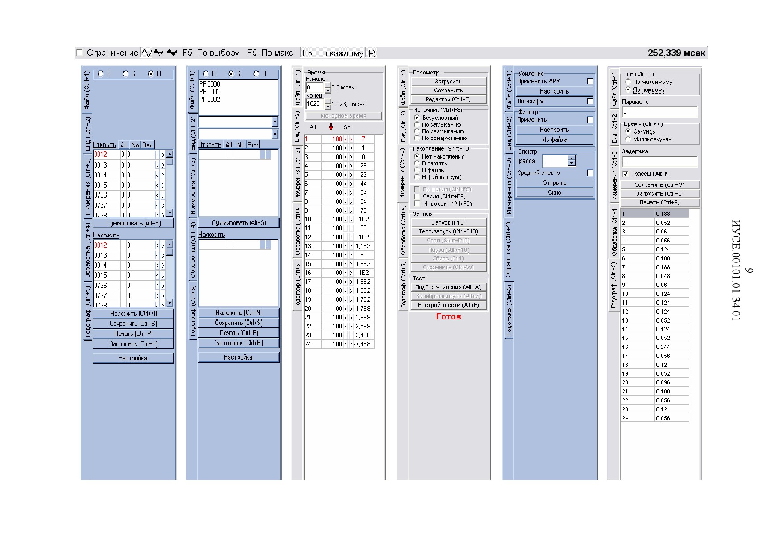Image resolution: width=782 pixels, height=552 pixels.
Task: Select hodograph row 20 with value 0,696
Action: (654, 383)
